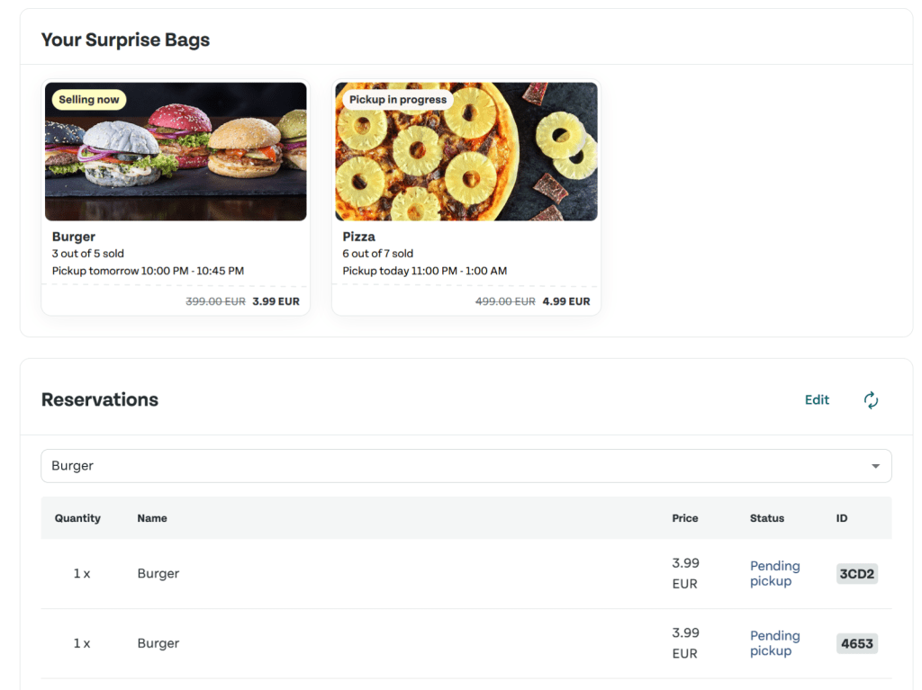Click the Edit link in Reservations

817,400
